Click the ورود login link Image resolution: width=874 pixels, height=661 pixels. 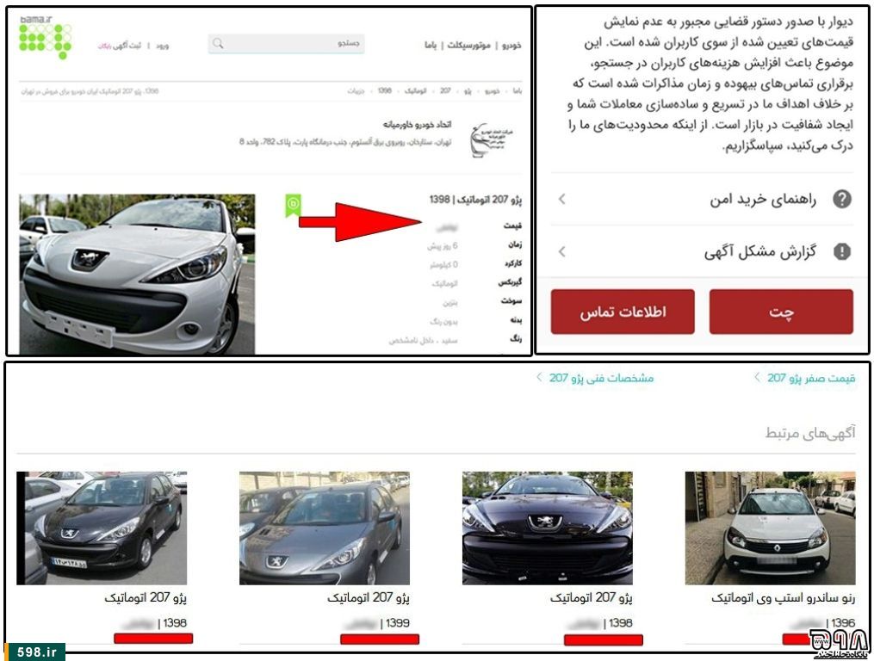coord(162,46)
